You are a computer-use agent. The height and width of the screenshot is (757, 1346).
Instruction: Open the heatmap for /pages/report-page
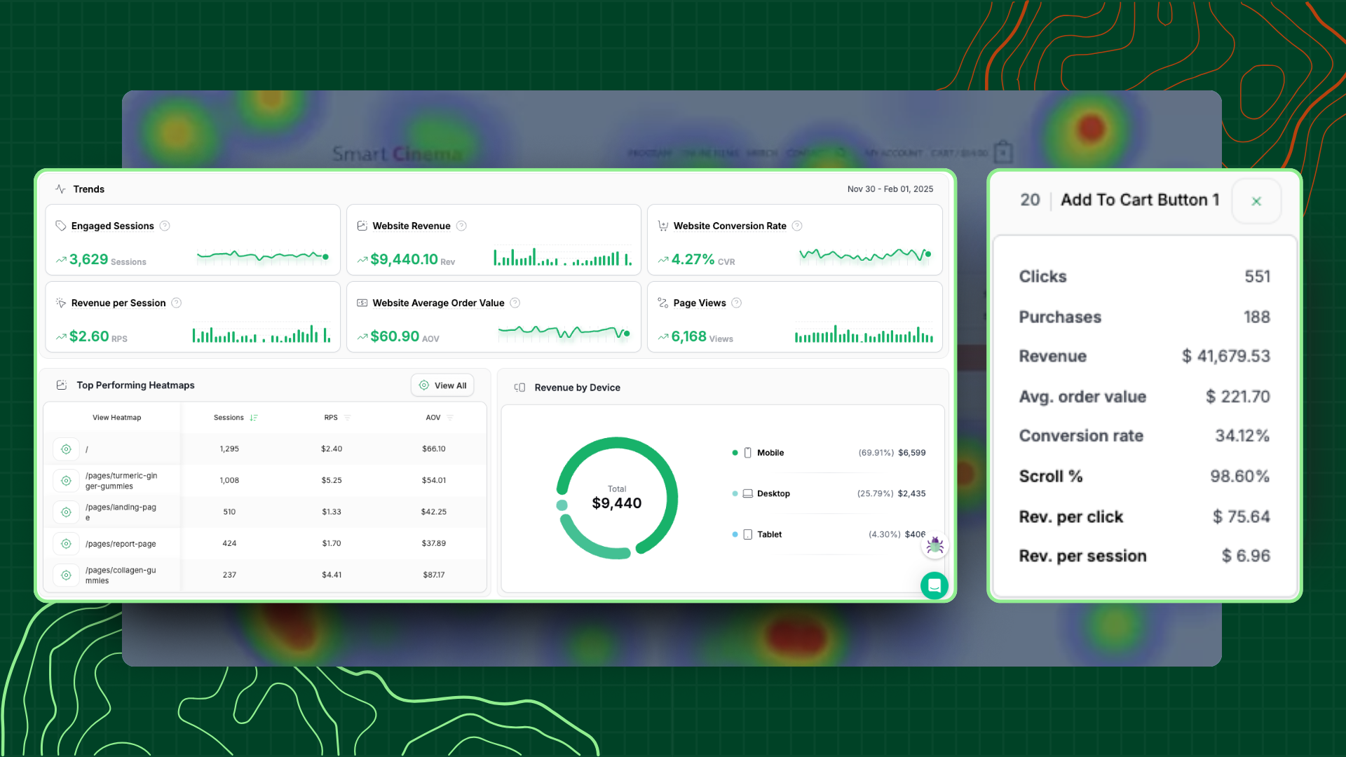pos(66,543)
